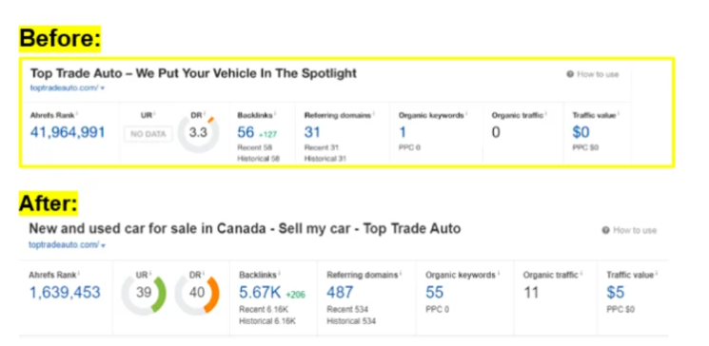Click the After UR 39 green gauge
Image resolution: width=709 pixels, height=346 pixels.
144,294
